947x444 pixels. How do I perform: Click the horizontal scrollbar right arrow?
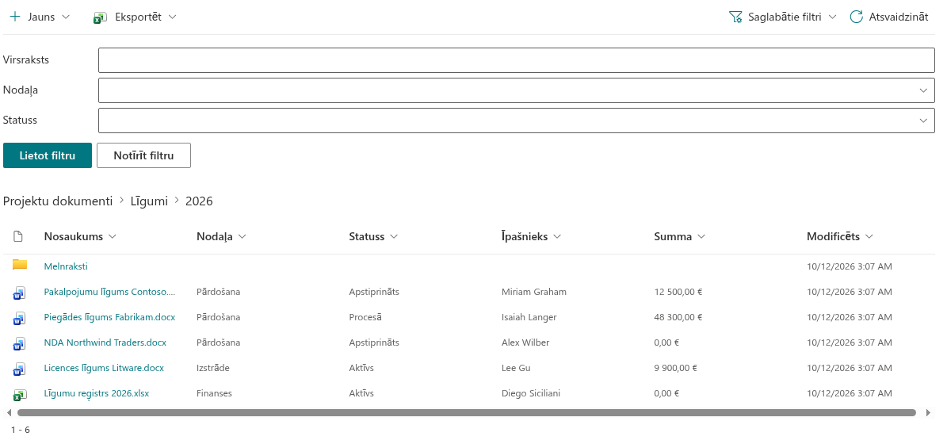coord(928,413)
